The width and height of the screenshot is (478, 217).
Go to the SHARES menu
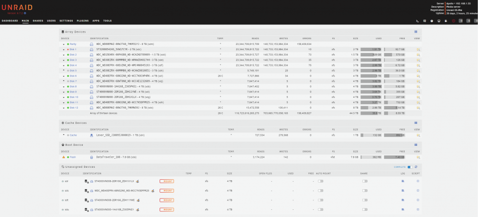pyautogui.click(x=38, y=21)
